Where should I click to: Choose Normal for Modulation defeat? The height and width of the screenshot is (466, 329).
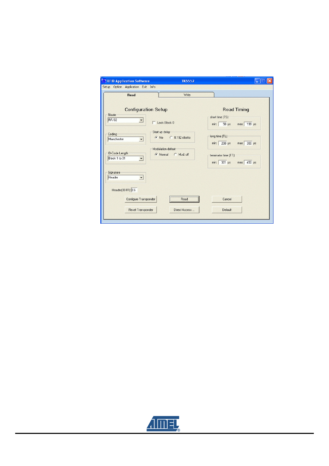[x=156, y=154]
